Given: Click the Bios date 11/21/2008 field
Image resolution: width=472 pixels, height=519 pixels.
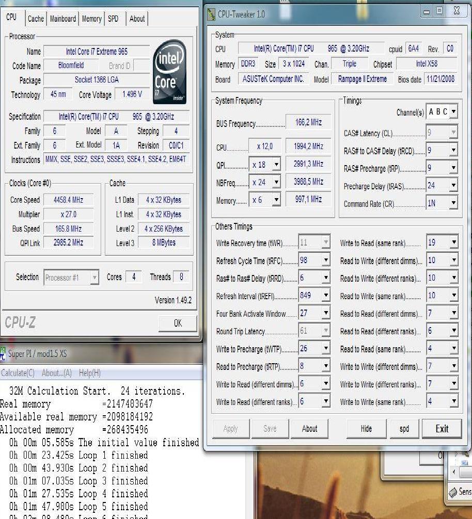Looking at the screenshot, I should 440,79.
